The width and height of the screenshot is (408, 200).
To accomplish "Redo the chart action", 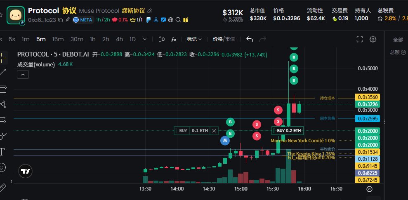I will click(x=263, y=39).
